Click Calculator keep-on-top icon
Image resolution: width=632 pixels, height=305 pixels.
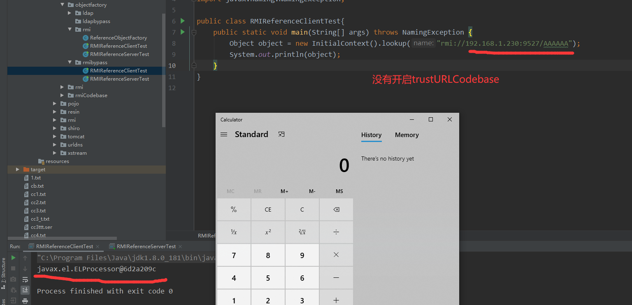click(x=281, y=134)
